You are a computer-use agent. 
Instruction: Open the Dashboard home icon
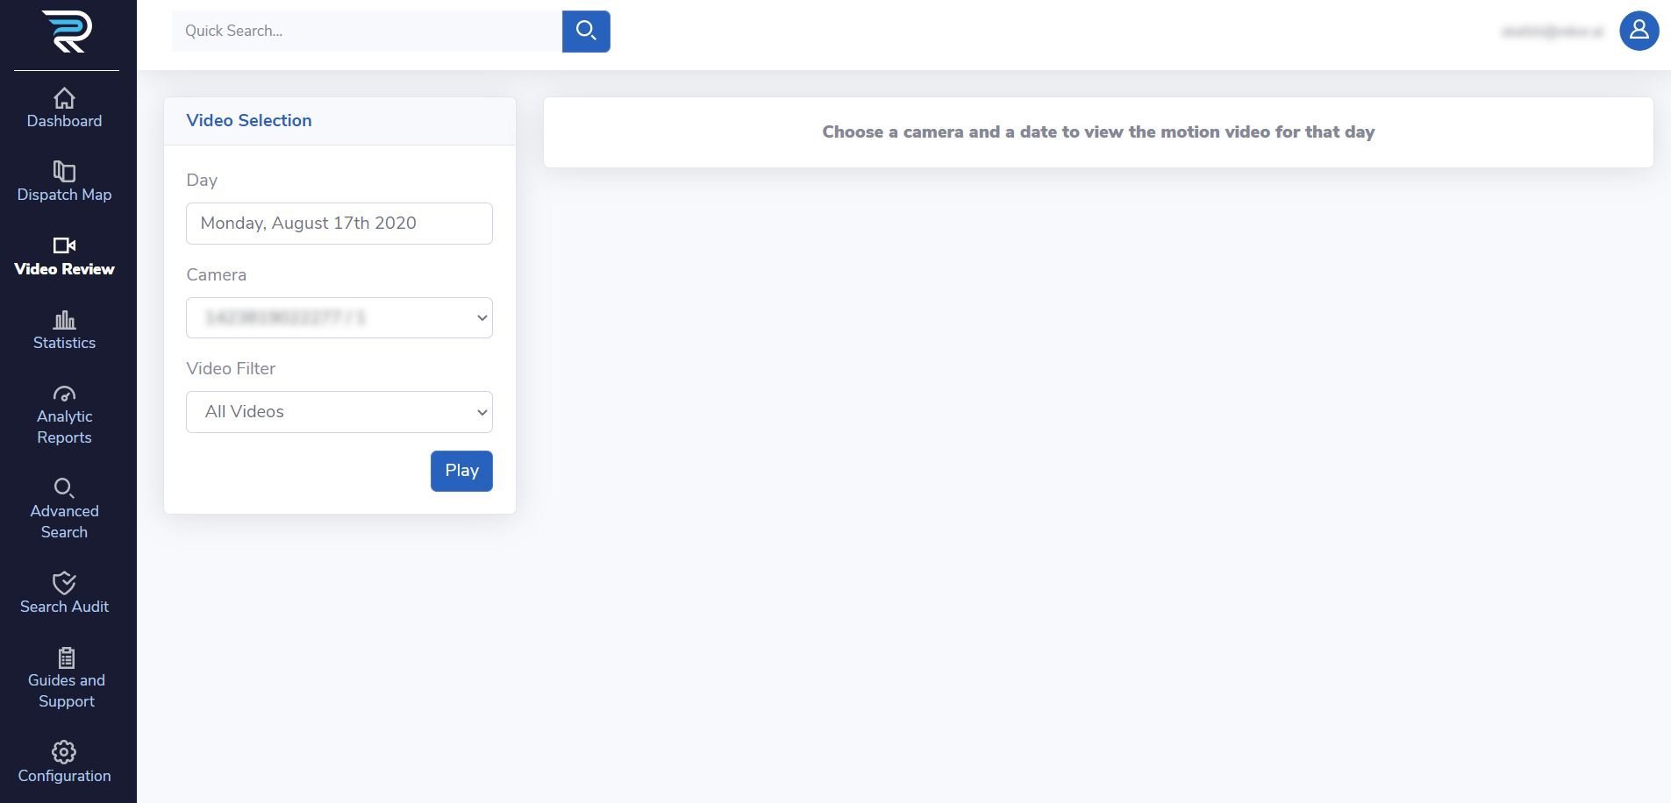64,98
